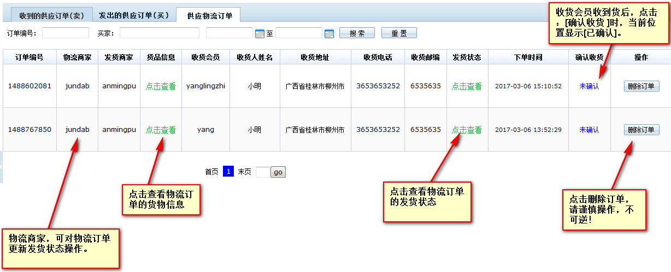Click 未确认 for order 1488602081
The height and width of the screenshot is (272, 671).
click(x=589, y=86)
